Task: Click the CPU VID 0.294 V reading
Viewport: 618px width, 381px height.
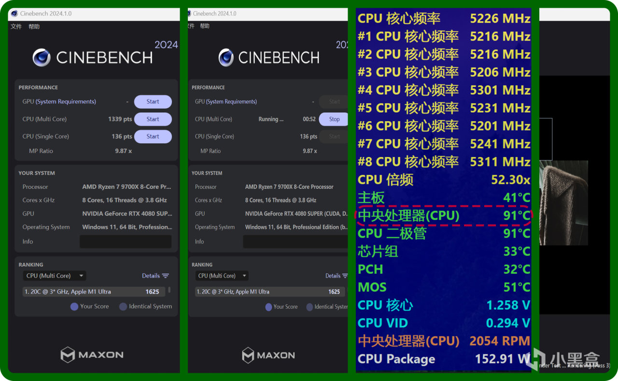Action: point(444,323)
